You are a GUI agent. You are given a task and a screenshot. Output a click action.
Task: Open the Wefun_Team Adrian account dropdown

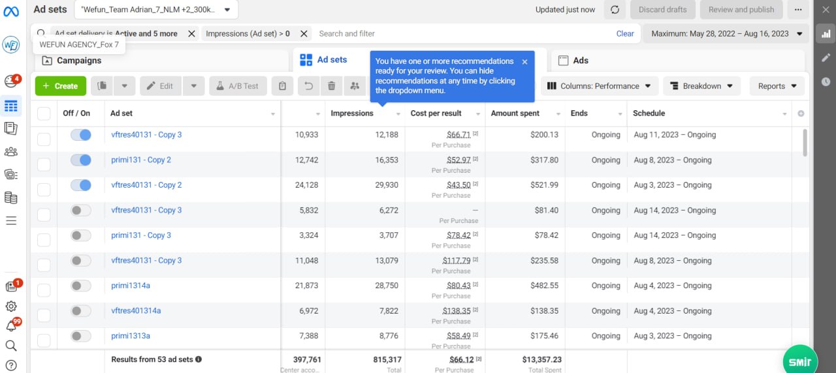pos(156,10)
